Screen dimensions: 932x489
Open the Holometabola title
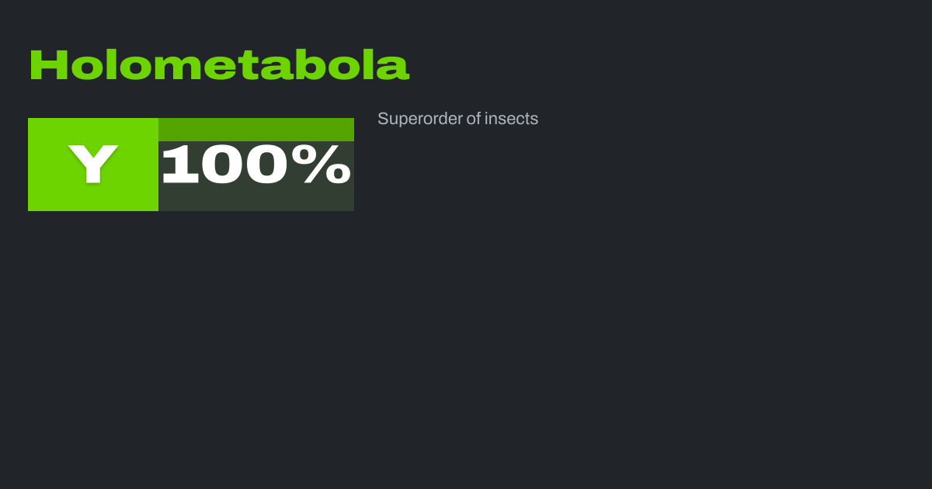point(219,66)
